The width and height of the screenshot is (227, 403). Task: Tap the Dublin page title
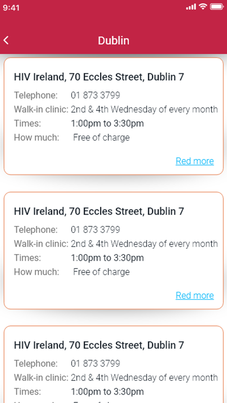[x=113, y=40]
